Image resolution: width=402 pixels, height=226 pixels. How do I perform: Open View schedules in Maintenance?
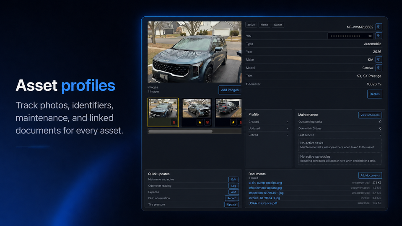[370, 115]
